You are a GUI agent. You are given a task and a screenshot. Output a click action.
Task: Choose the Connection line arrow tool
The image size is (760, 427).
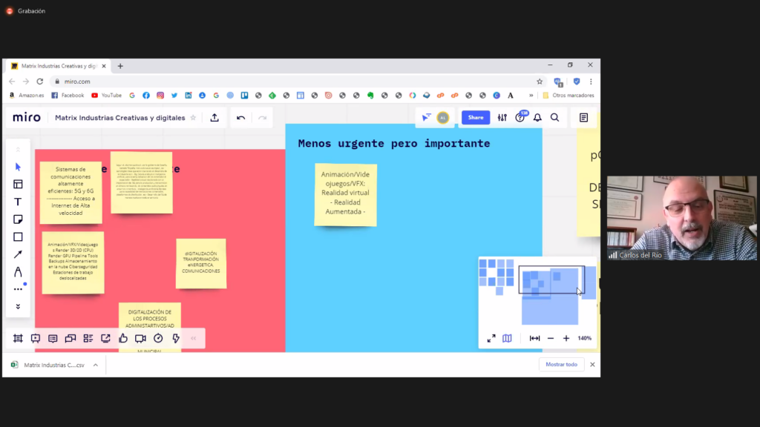click(18, 254)
